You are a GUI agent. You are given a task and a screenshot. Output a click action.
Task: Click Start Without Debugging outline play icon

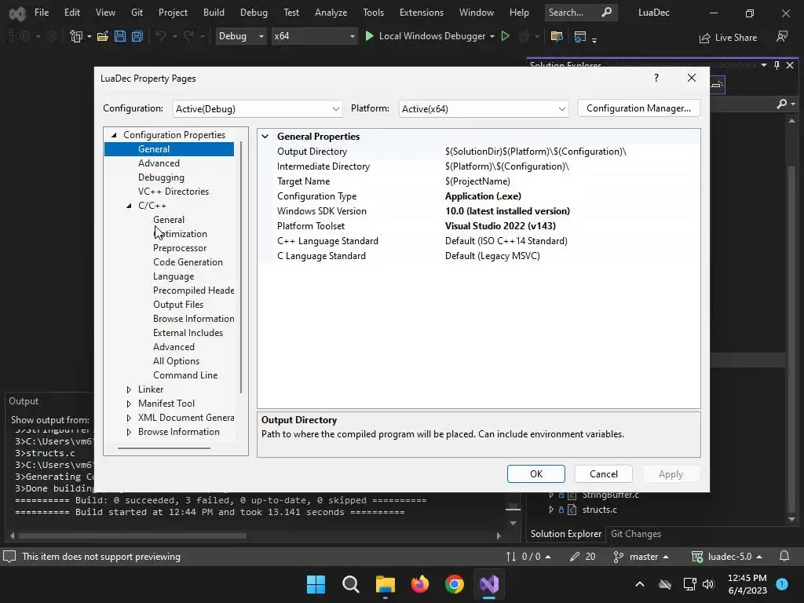(x=505, y=36)
